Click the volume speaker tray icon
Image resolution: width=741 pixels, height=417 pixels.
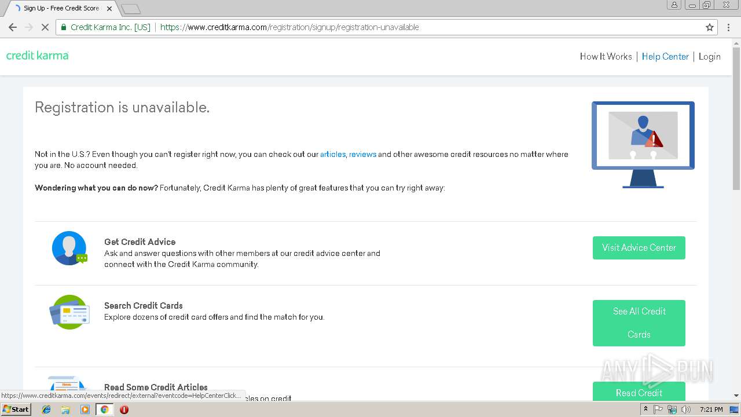click(x=686, y=409)
